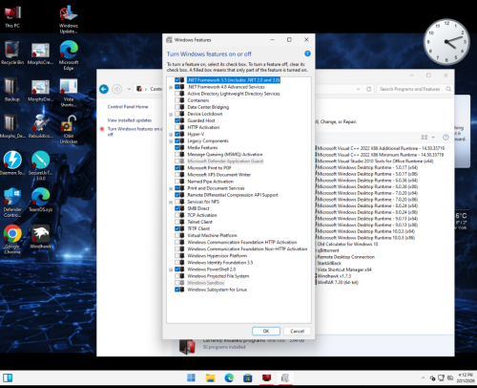Launch IObit Unlocker desktop icon

[x=69, y=129]
